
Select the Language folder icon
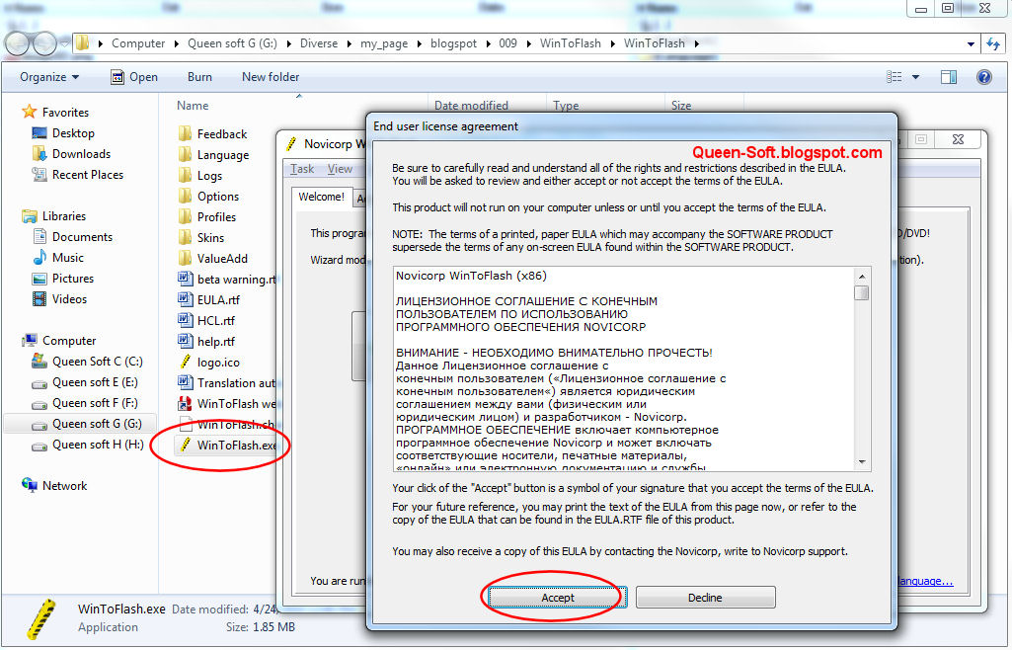[186, 154]
